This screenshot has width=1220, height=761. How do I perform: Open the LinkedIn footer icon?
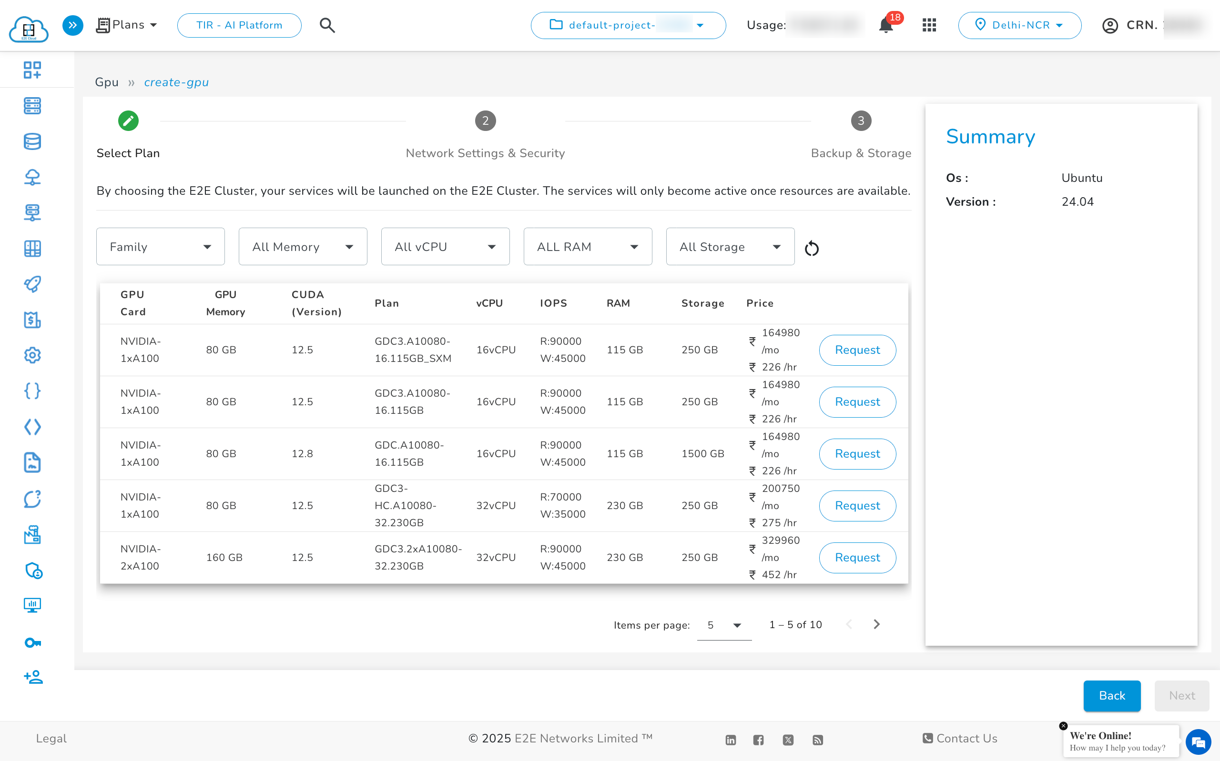(731, 740)
